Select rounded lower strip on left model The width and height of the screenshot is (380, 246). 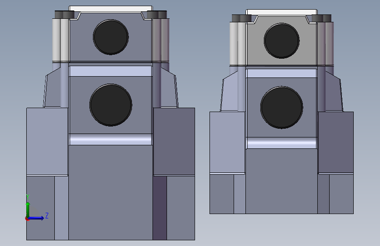tap(111, 140)
